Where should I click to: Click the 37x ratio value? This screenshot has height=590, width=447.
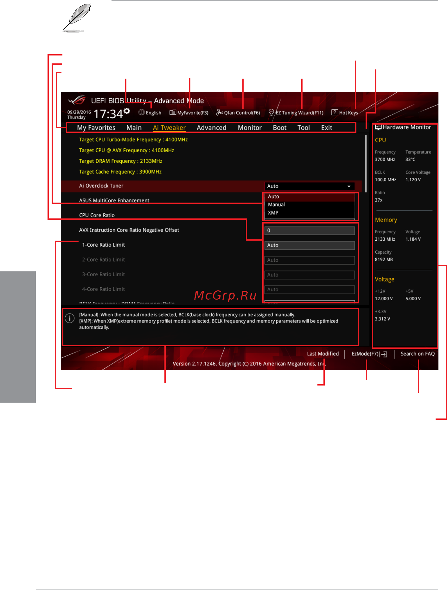pyautogui.click(x=379, y=200)
